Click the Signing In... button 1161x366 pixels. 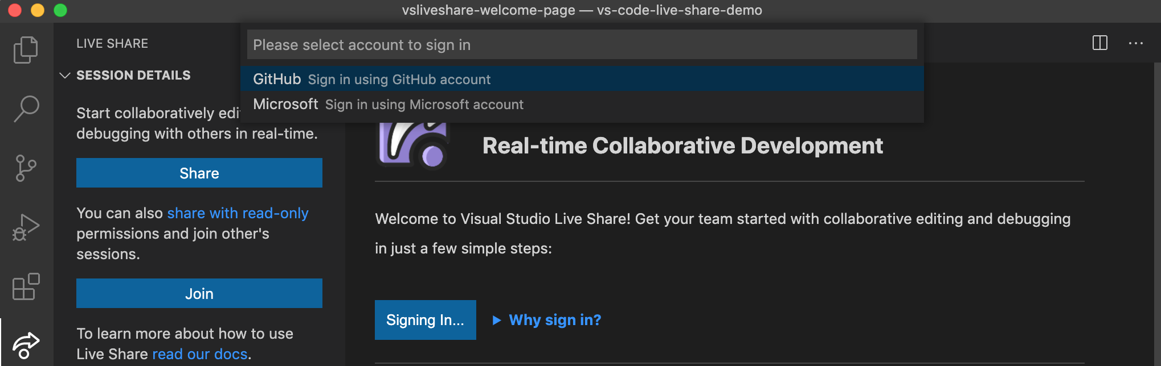click(425, 320)
